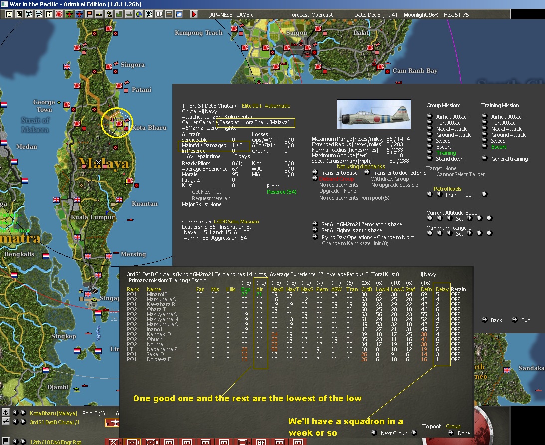The image size is (545, 445).
Task: Sort pilots by Exp column header
Action: coord(246,289)
